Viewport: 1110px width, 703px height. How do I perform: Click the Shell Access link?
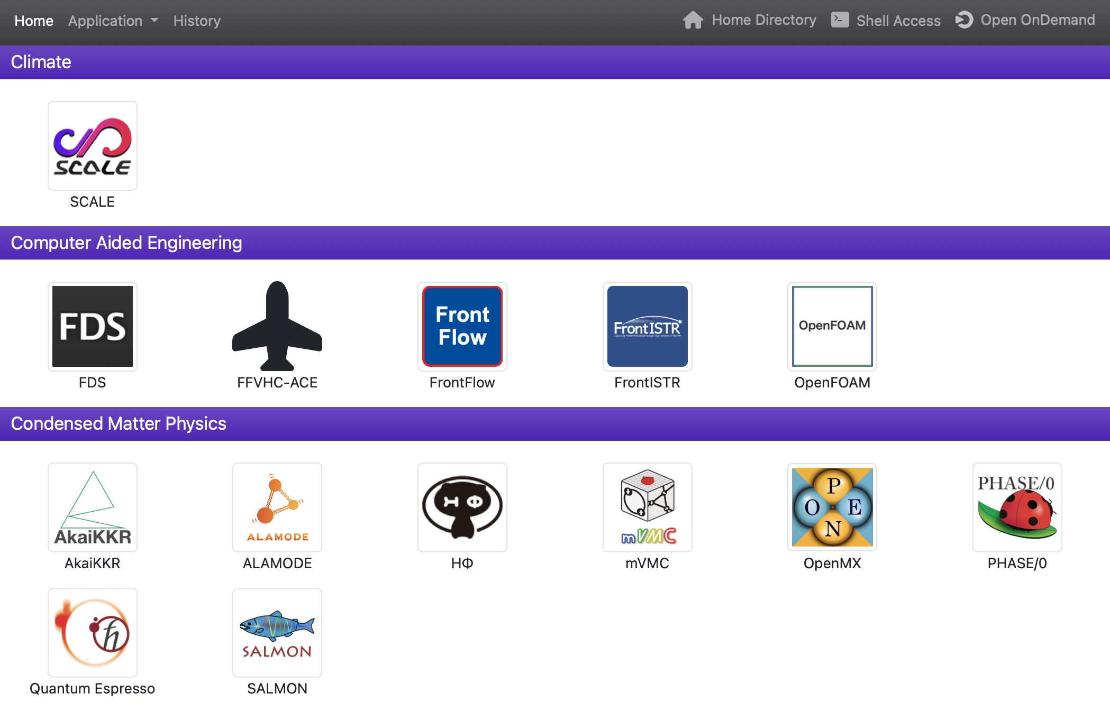pos(886,20)
